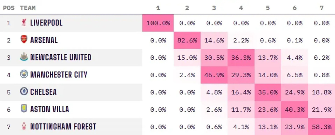Click Aston Villa's 40.3% cell
This screenshot has height=135, width=335.
(x=295, y=109)
